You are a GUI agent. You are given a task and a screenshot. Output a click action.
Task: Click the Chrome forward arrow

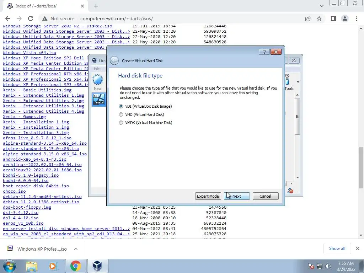point(19,18)
